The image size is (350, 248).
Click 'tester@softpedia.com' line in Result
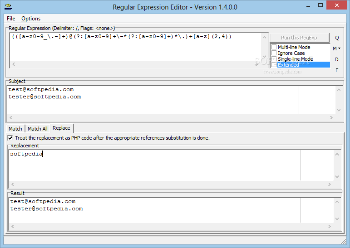(x=46, y=209)
